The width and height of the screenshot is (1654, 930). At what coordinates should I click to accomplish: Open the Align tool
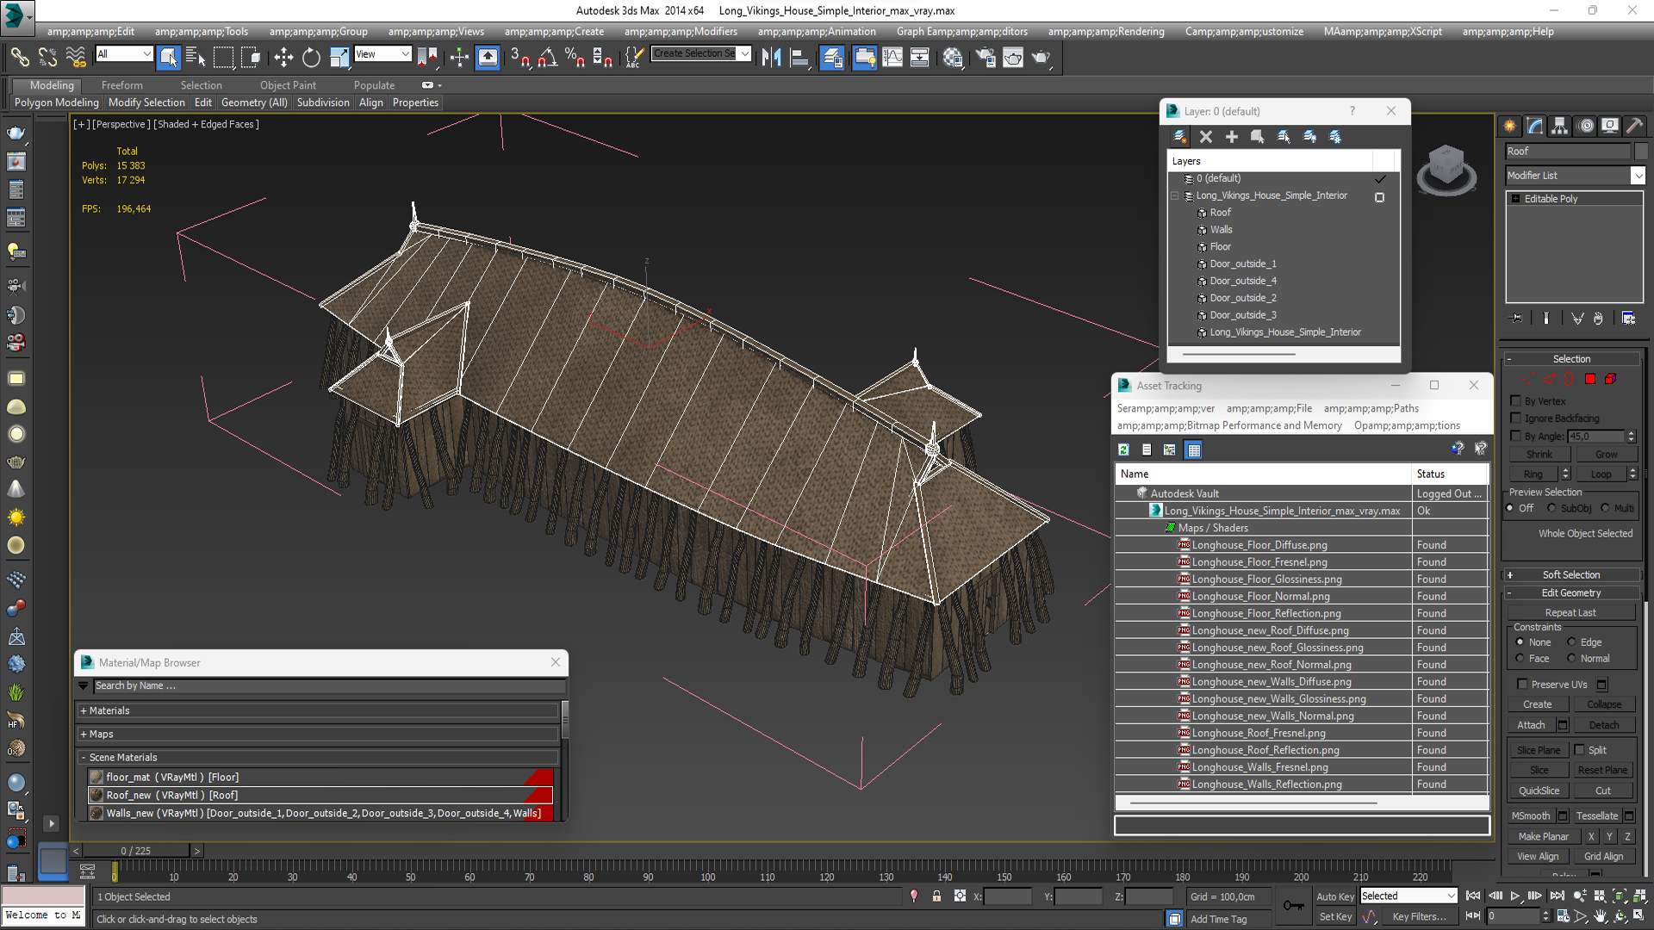click(799, 58)
